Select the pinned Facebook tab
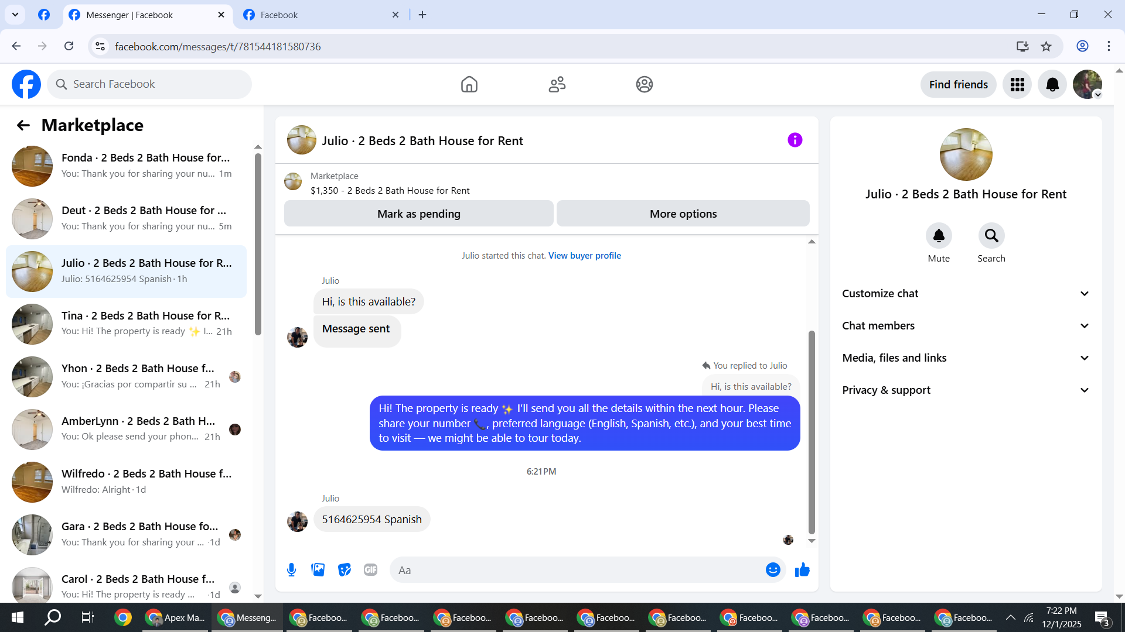Screen dimensions: 1125x632 point(44,15)
